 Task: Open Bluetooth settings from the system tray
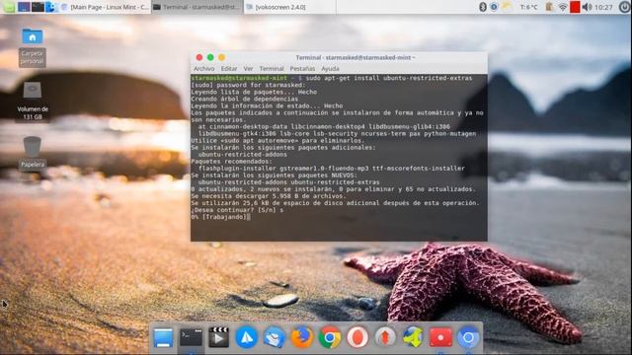click(x=483, y=7)
